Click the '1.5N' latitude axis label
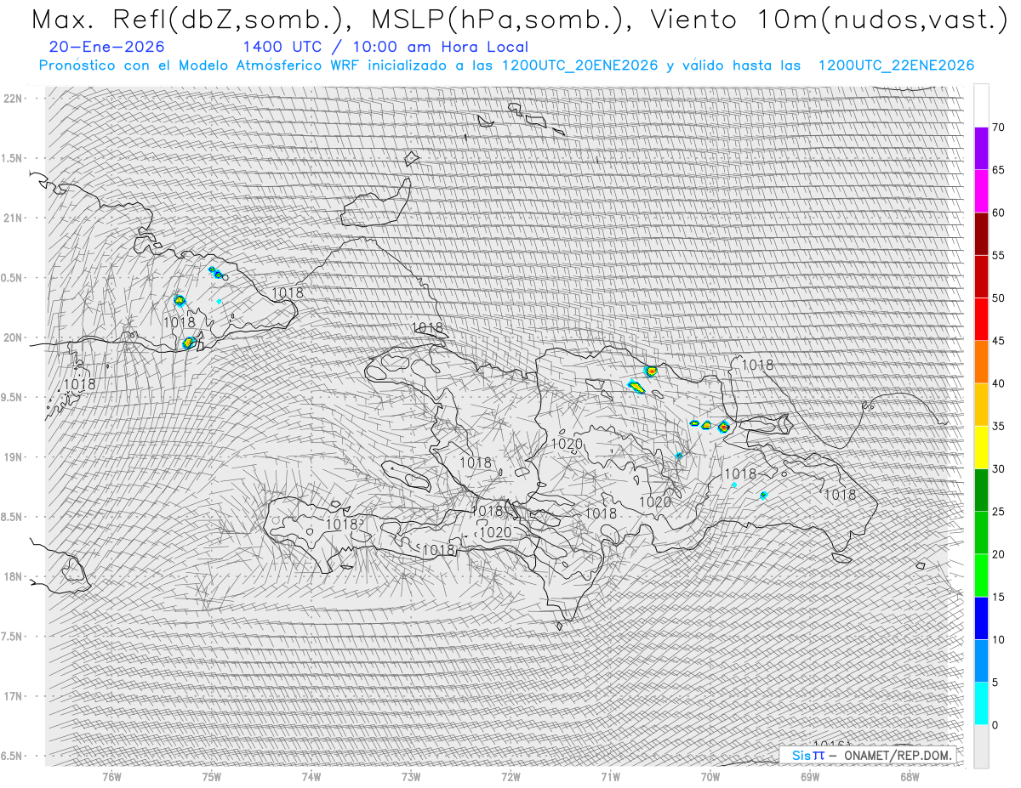 pyautogui.click(x=13, y=158)
